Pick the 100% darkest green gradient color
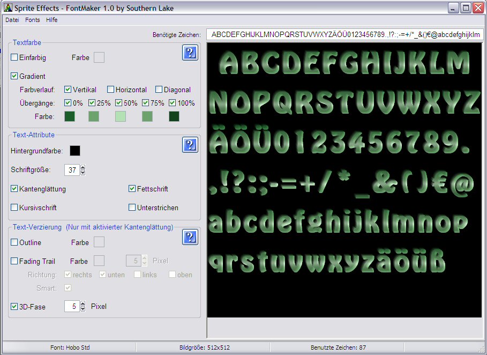The image size is (487, 355). click(174, 116)
